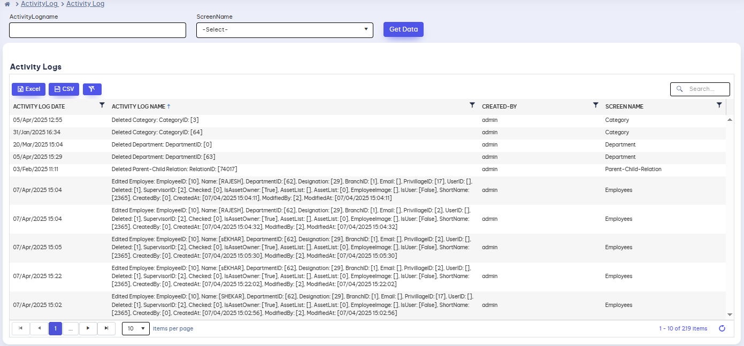
Task: Go to the next page of logs
Action: (88, 328)
